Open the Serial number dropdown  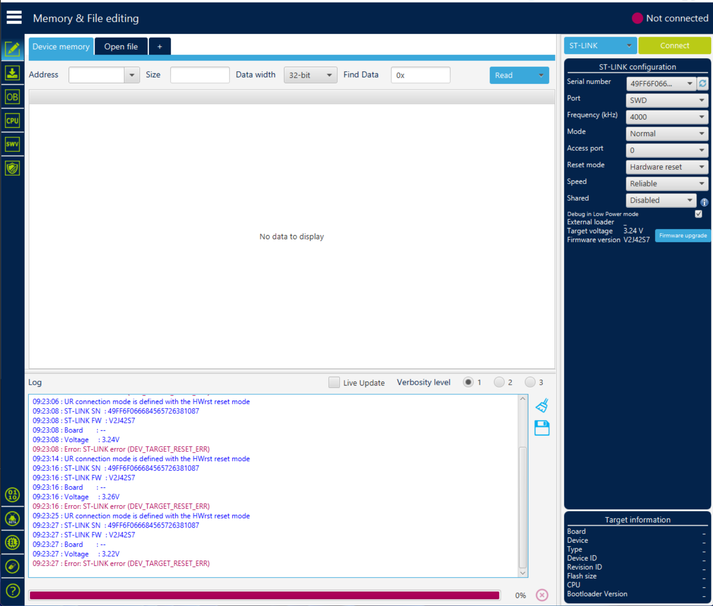[x=661, y=84]
